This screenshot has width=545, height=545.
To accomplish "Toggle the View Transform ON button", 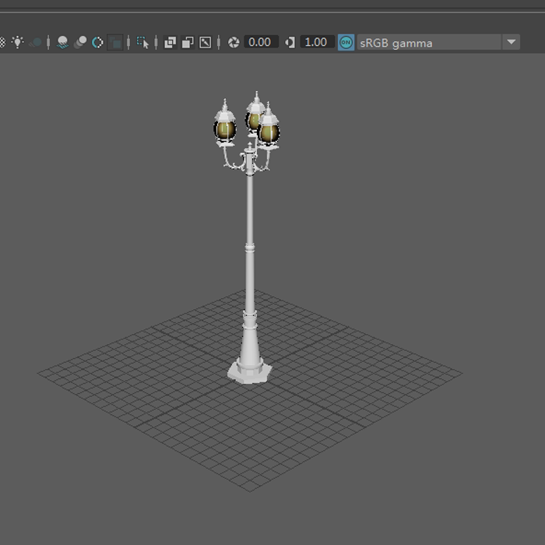I will pyautogui.click(x=346, y=42).
